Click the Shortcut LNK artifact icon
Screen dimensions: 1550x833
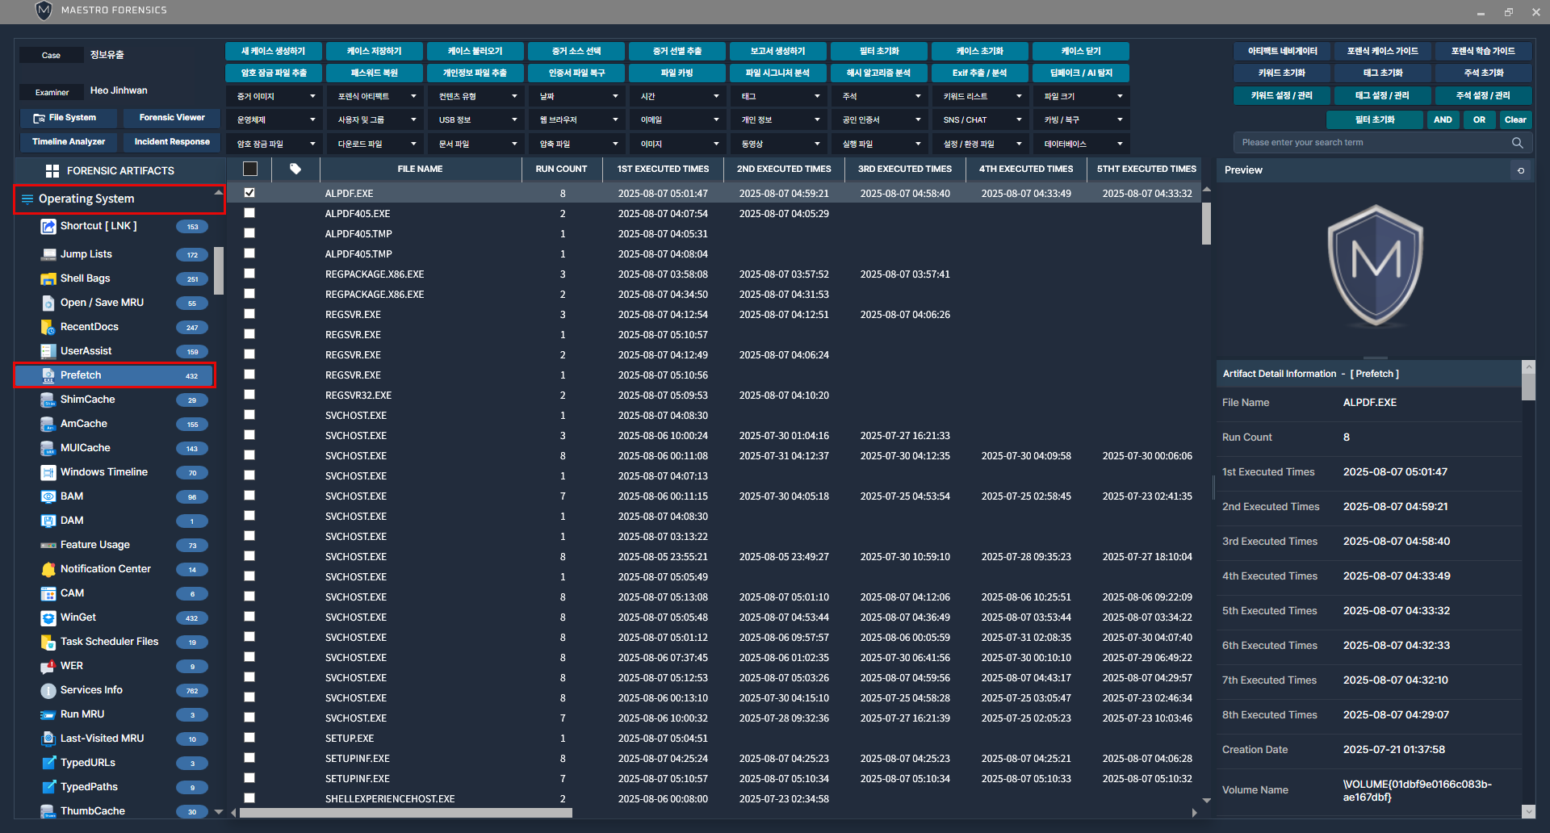48,227
